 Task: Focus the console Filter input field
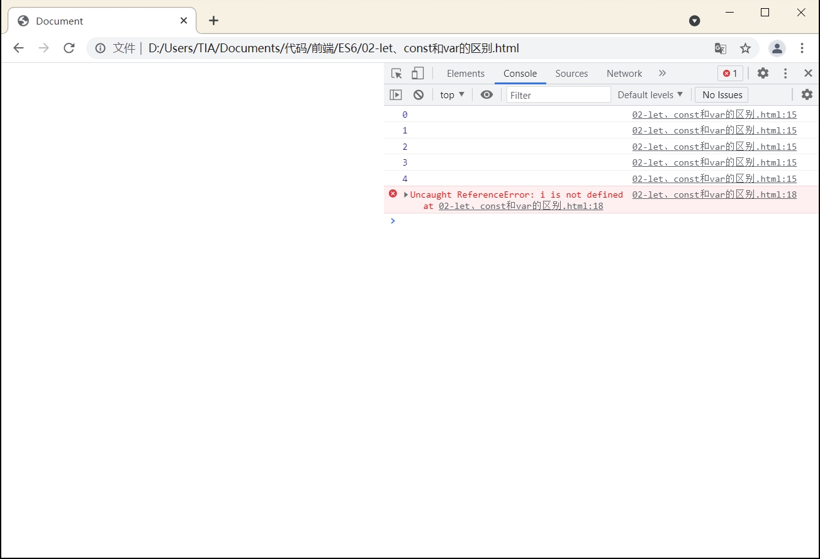pos(558,95)
